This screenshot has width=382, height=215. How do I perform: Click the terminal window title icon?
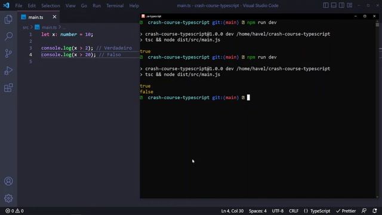(x=143, y=16)
